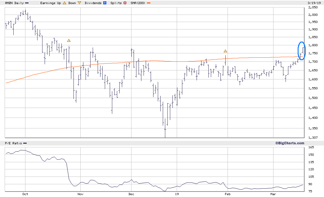Click the 'P/E Ratio' panel label

click(13, 143)
